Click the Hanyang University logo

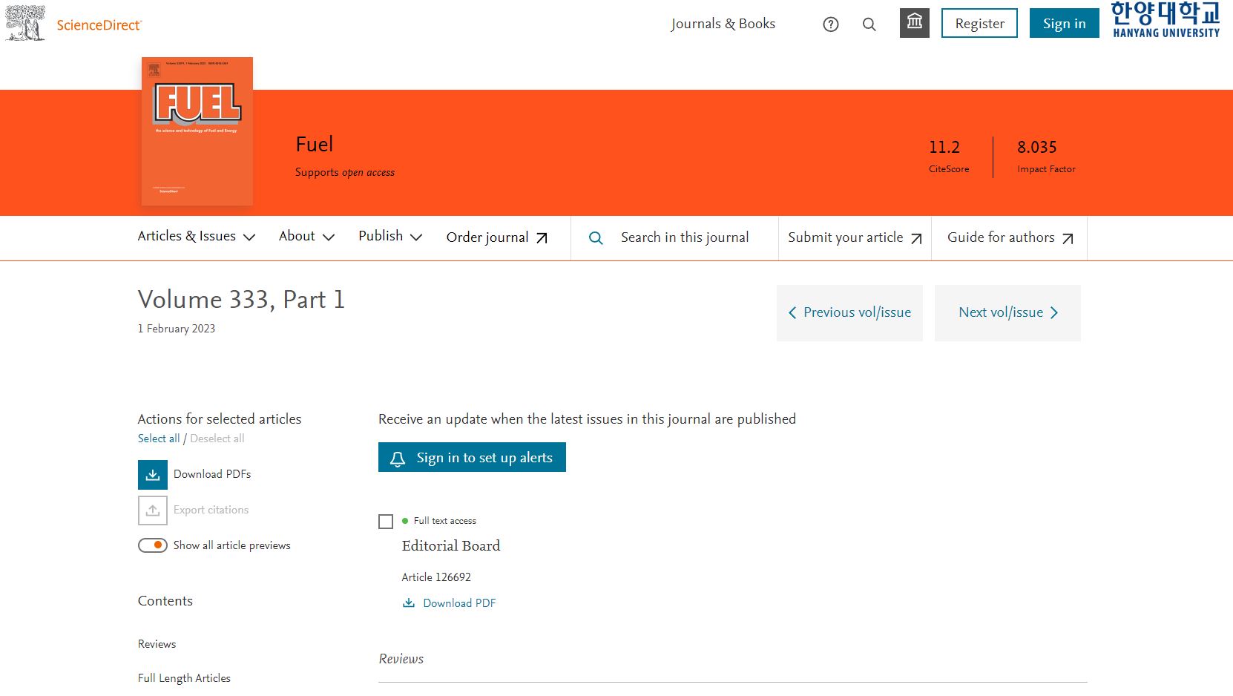[1165, 20]
